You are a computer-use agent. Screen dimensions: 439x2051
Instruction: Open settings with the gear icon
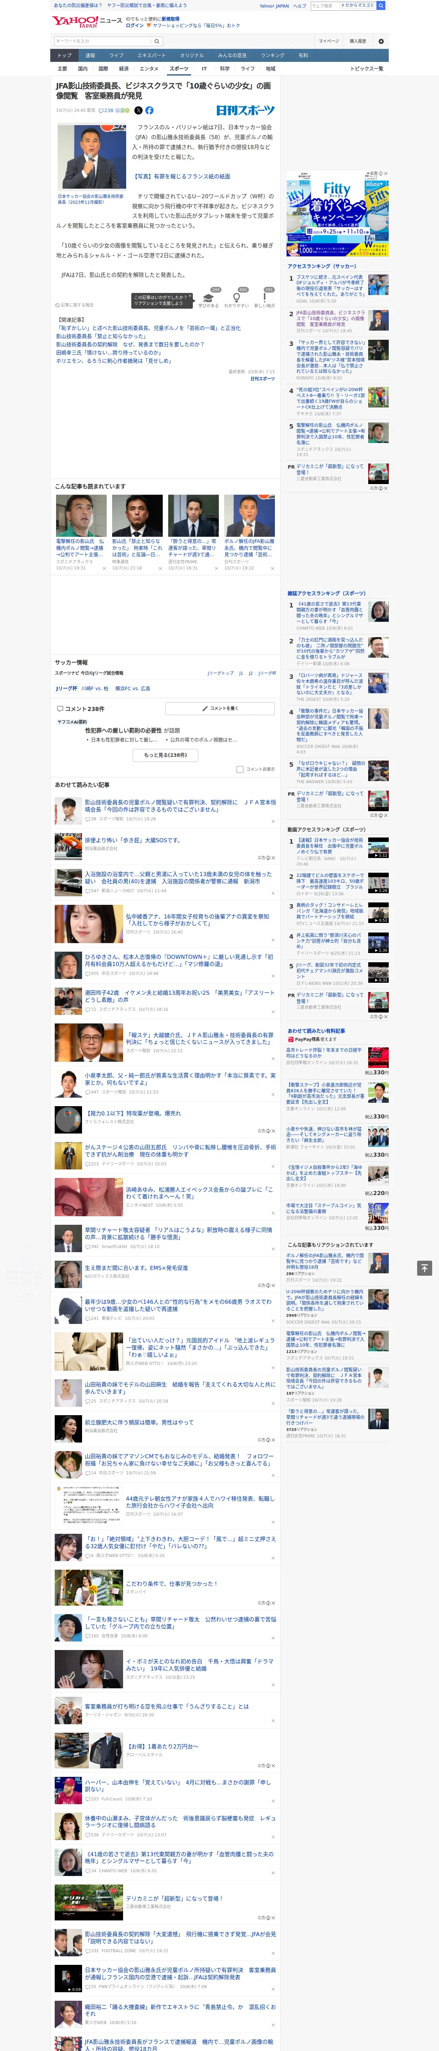381,41
